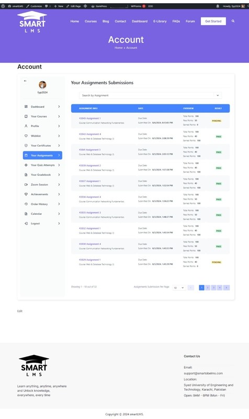Click Edit Page in the admin bar
Viewport: 249px width, 419px height.
[74, 6]
